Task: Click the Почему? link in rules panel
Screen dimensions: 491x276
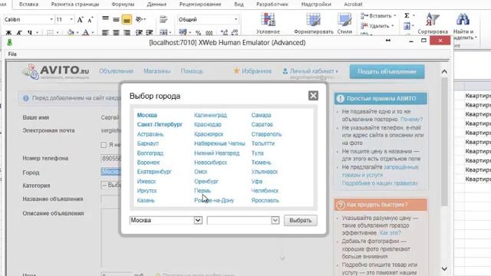Action: (411, 120)
